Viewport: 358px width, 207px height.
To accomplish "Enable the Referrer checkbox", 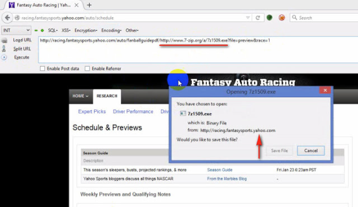I will tap(88, 69).
